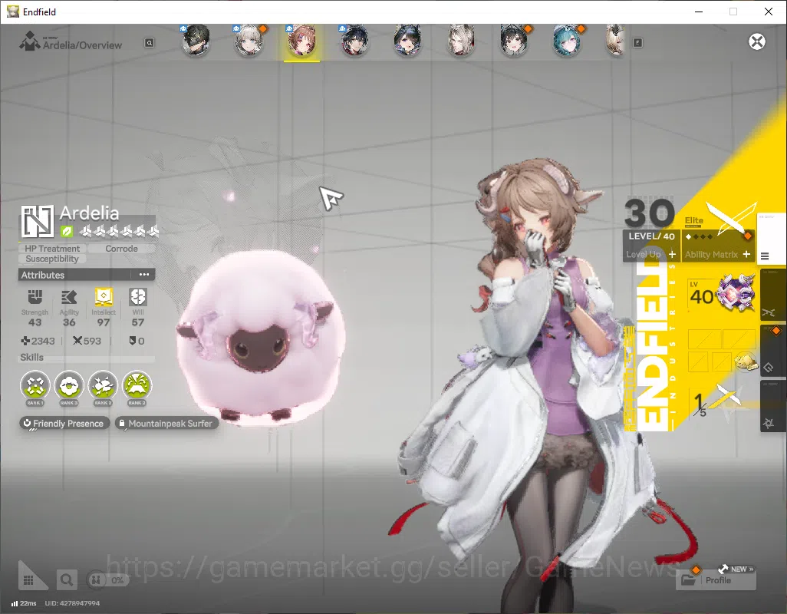
Task: Click the Agility attribute icon
Action: point(69,297)
